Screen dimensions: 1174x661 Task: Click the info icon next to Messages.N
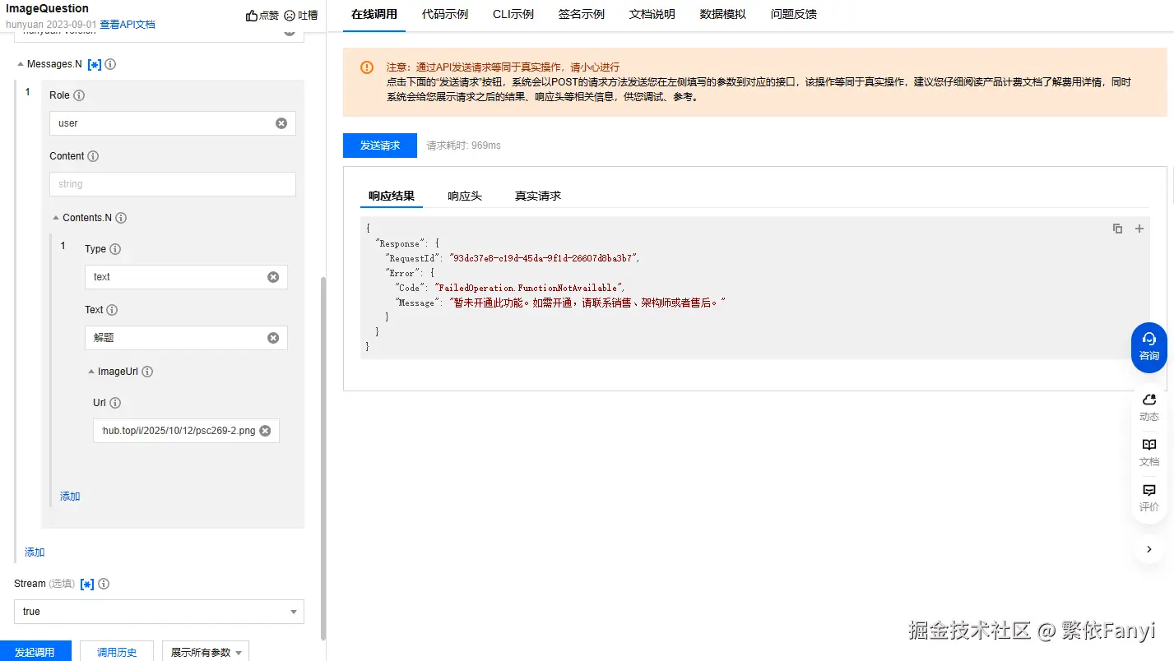(111, 63)
